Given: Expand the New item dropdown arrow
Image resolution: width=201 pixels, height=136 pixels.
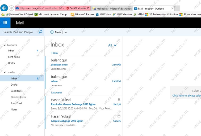Looking at the screenshot, I should [x=66, y=32].
